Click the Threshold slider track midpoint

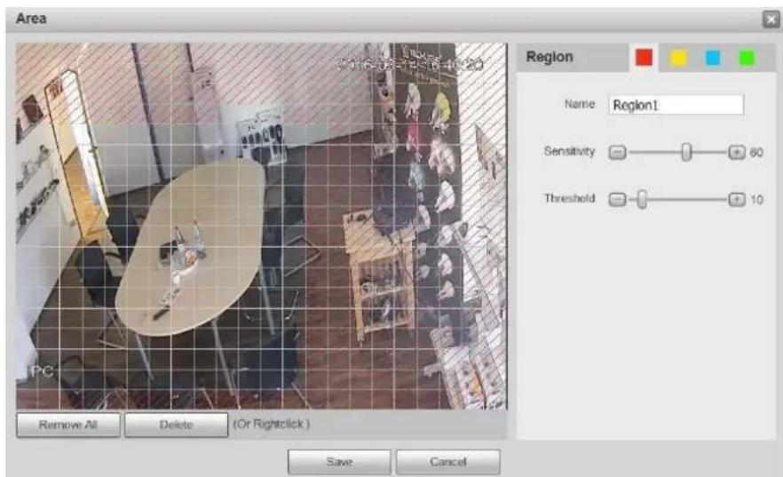click(x=677, y=199)
